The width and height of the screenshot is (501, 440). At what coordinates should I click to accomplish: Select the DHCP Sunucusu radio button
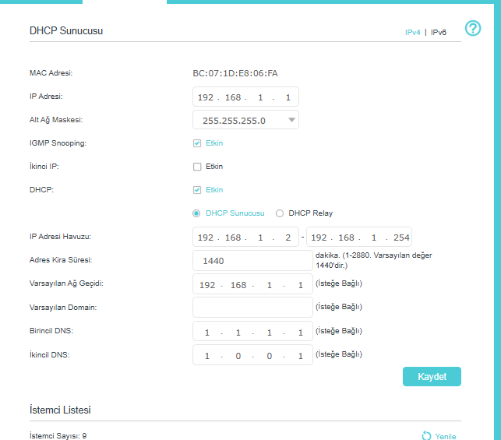coord(196,213)
